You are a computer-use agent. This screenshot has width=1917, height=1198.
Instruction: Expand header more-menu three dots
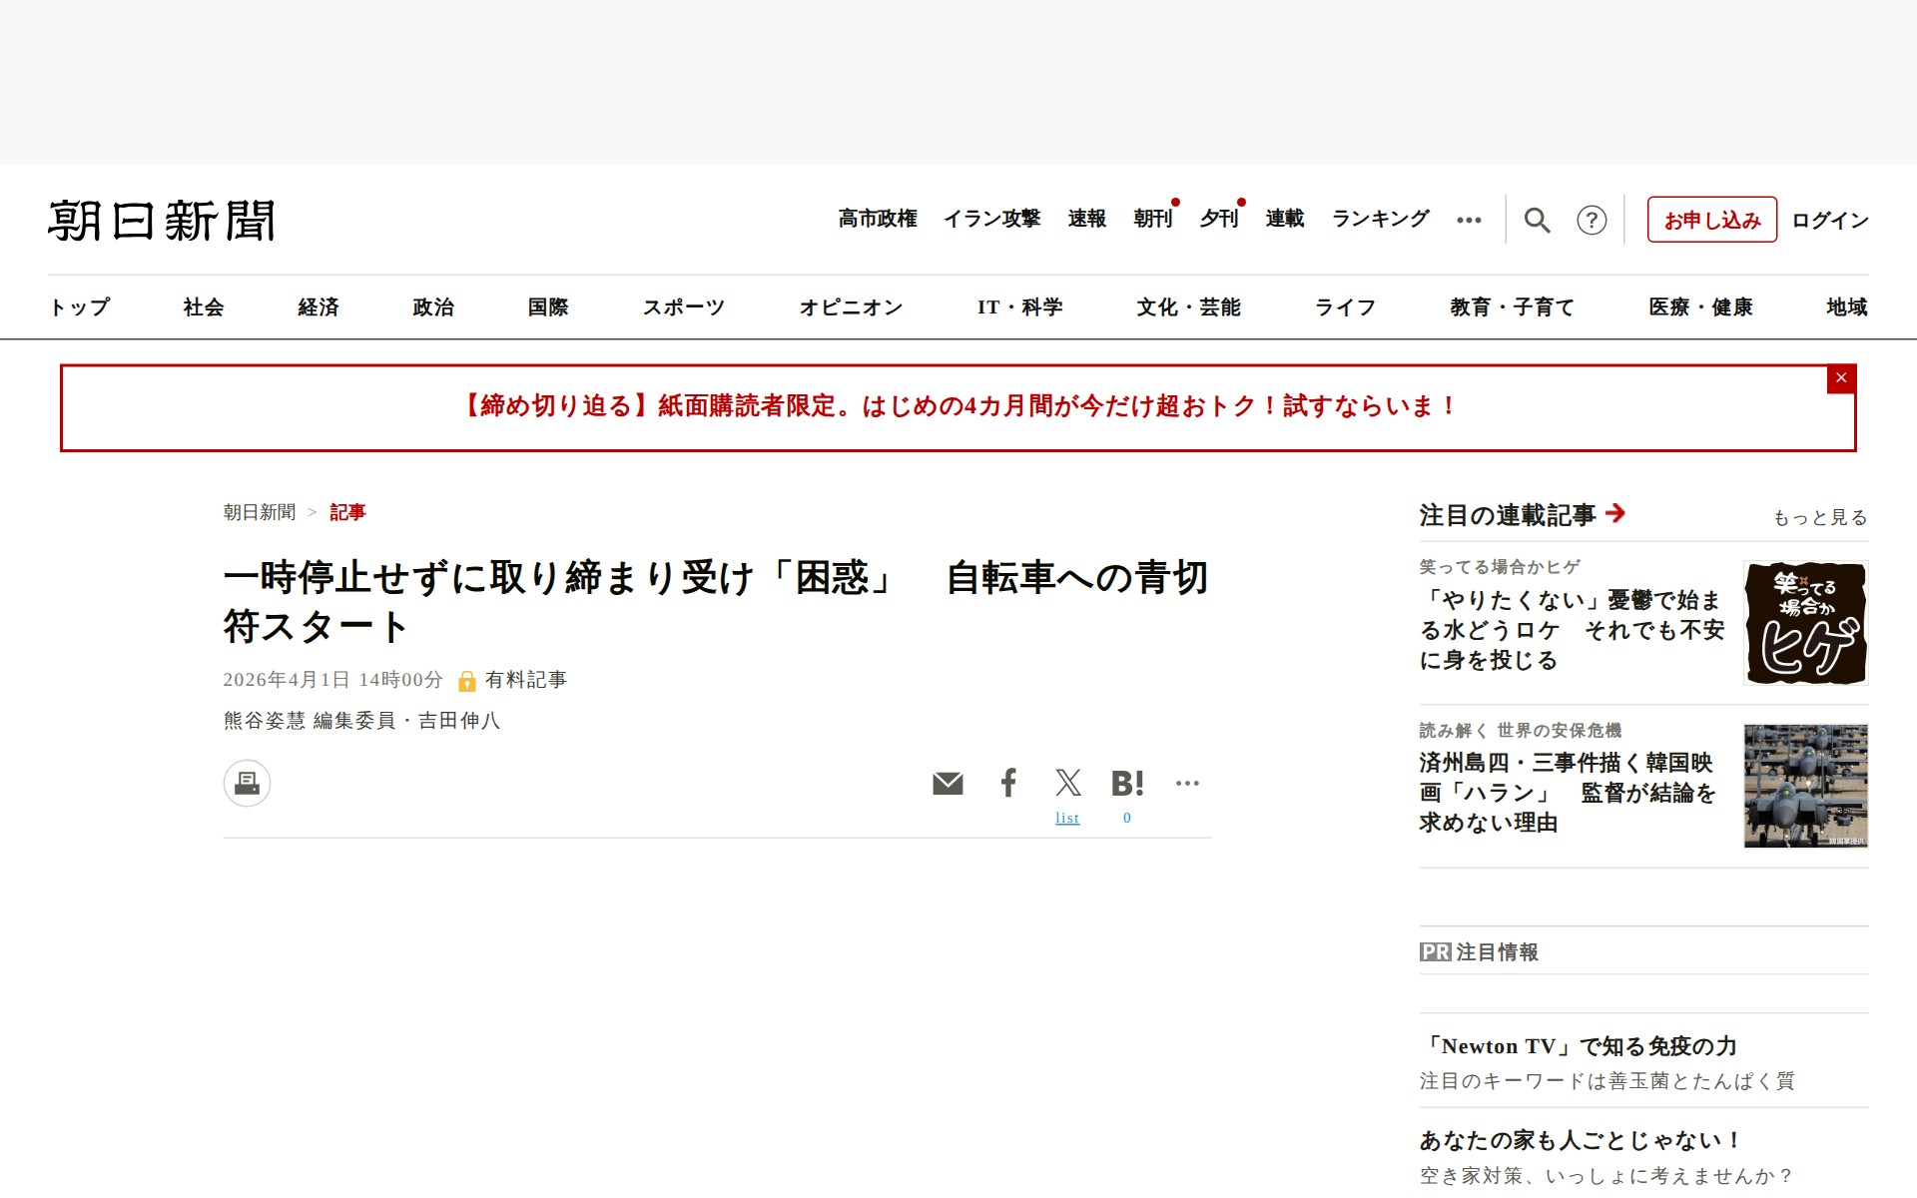click(1469, 220)
